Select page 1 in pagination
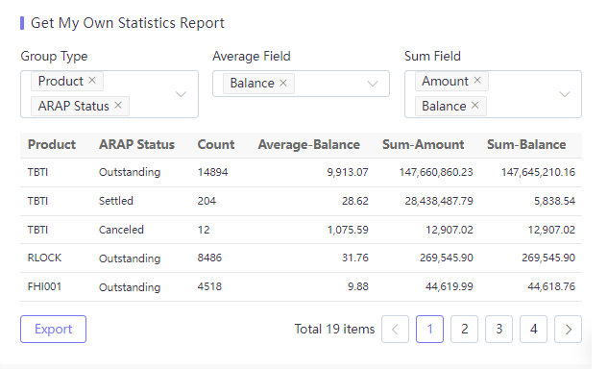 429,329
